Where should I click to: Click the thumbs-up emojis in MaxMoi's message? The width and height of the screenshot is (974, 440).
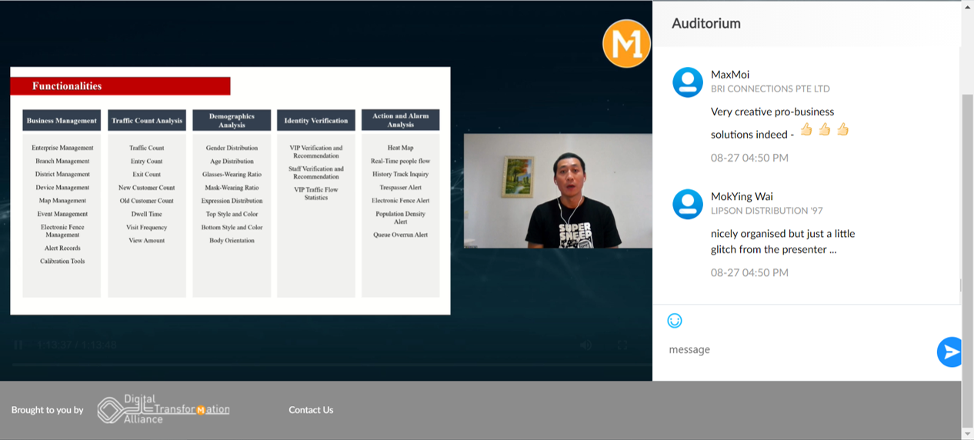(x=825, y=129)
